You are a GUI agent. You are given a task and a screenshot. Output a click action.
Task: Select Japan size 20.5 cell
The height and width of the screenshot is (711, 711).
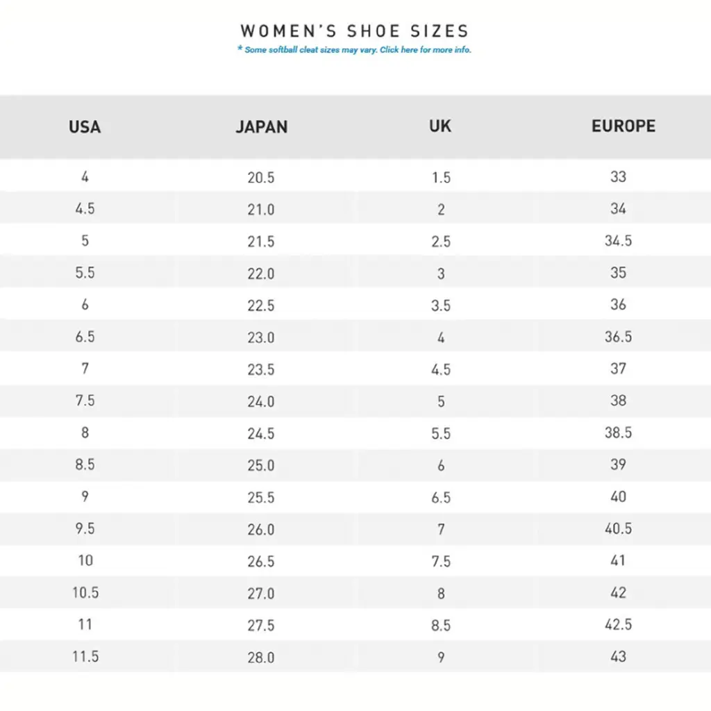262,177
